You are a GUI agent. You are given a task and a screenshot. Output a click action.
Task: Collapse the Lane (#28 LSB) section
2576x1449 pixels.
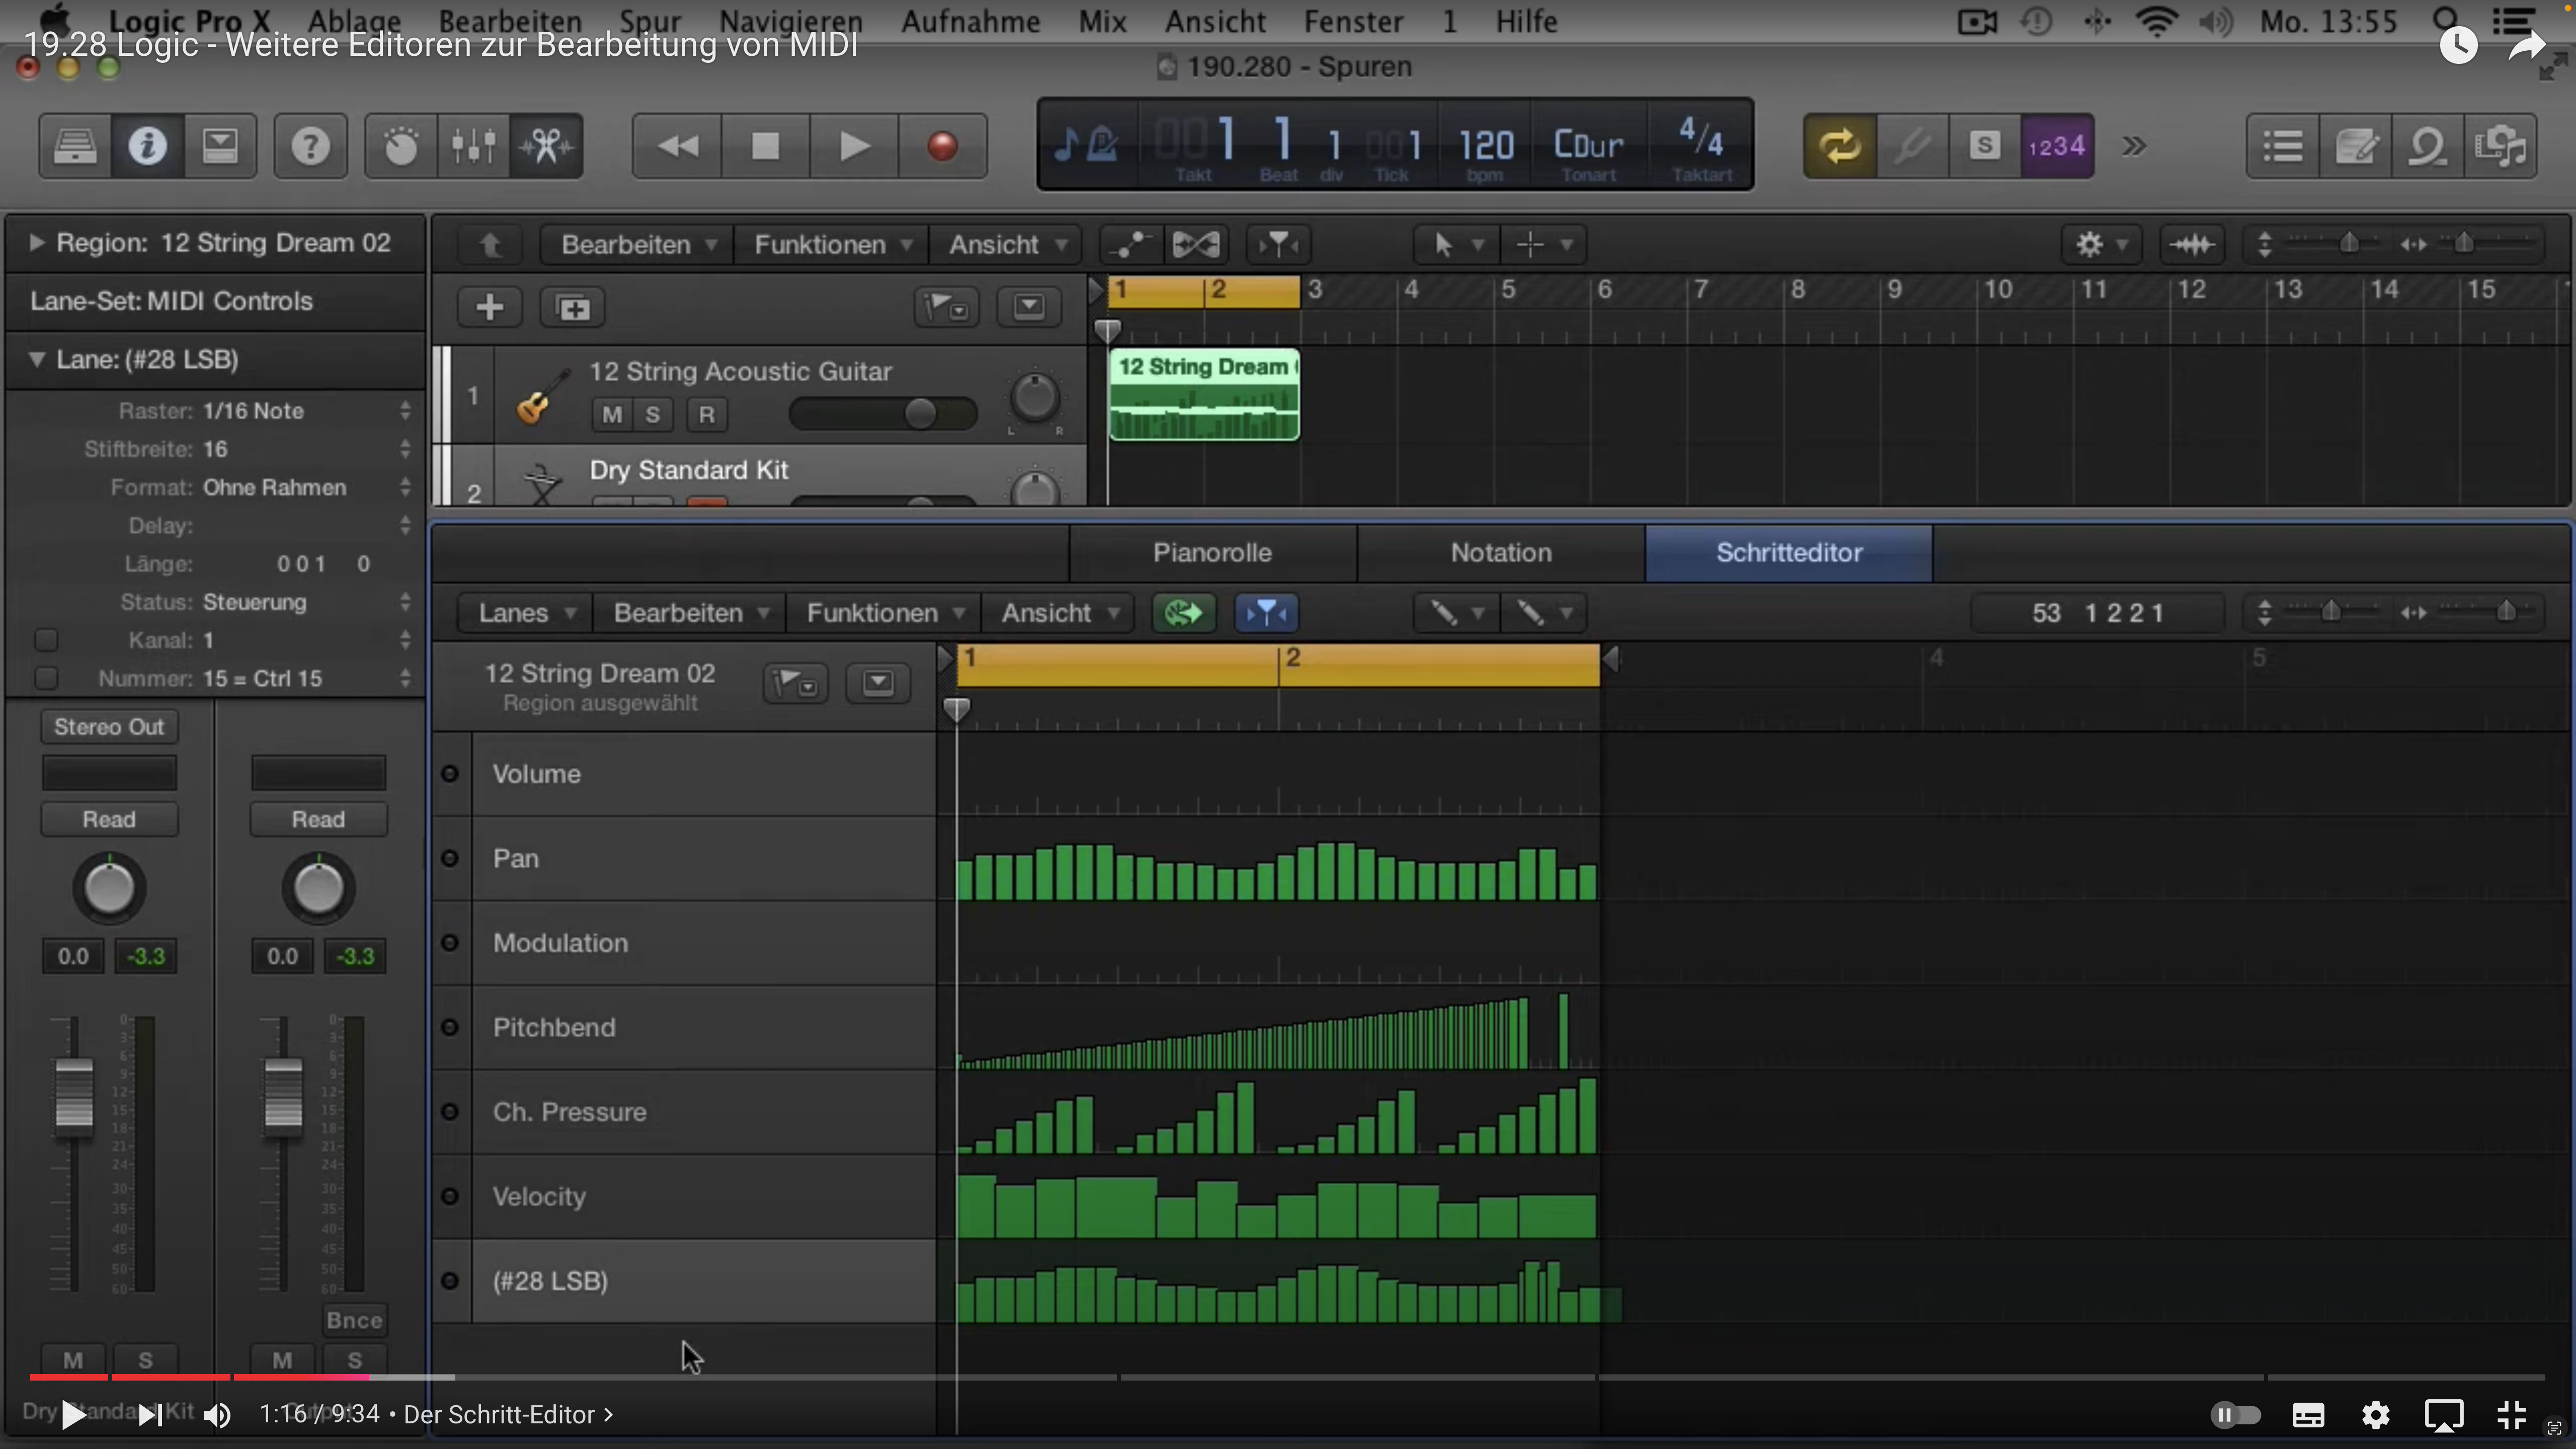click(37, 359)
